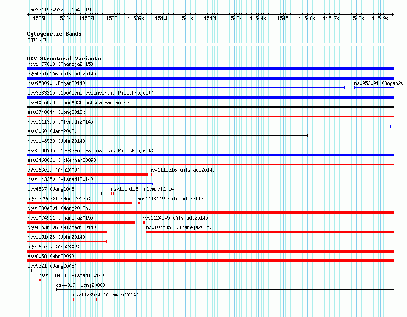Screen dimensions: 407x317
Task: Open the nsv1148539 (John2014) variant
Action: pyautogui.click(x=56, y=141)
